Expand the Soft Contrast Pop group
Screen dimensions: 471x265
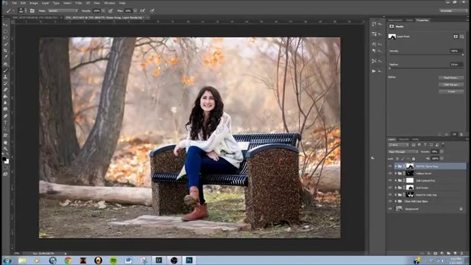396,180
